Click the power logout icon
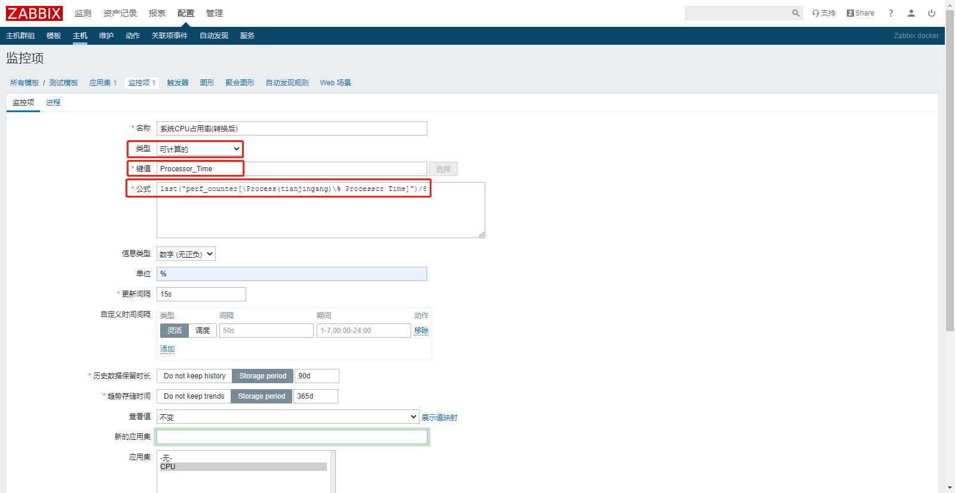The height and width of the screenshot is (493, 955). point(931,13)
